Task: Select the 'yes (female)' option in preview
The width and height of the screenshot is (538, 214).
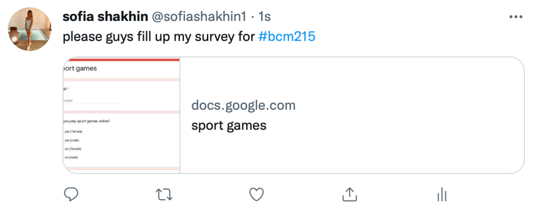Action: pyautogui.click(x=73, y=131)
